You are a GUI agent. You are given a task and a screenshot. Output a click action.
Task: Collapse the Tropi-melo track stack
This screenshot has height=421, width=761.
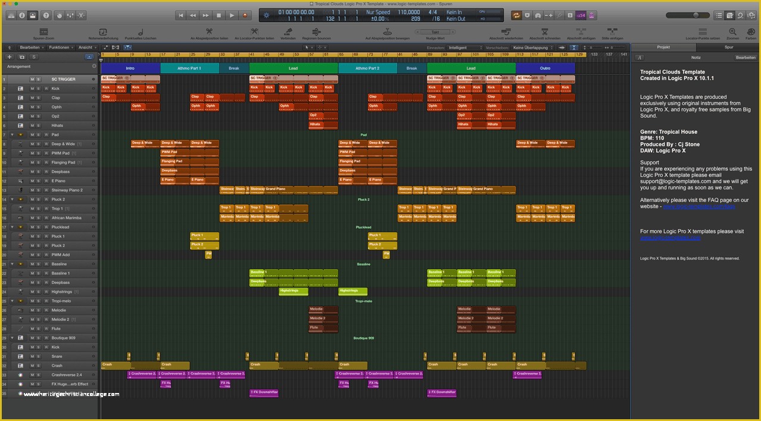[x=12, y=301]
